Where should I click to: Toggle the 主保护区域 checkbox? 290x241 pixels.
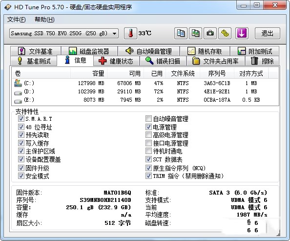tap(21, 151)
